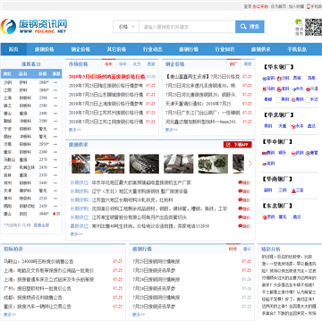Click the 马钢 mill logo link under 华东钢厂
322x322 pixels.
[268, 89]
